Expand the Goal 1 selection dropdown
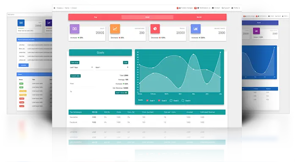 (112, 67)
